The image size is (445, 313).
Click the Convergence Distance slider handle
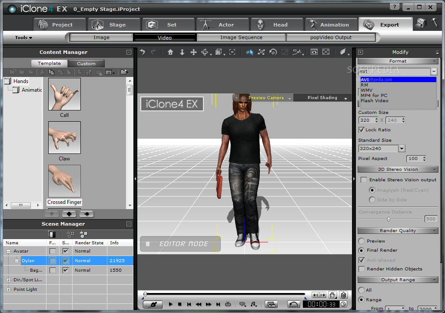pos(389,219)
